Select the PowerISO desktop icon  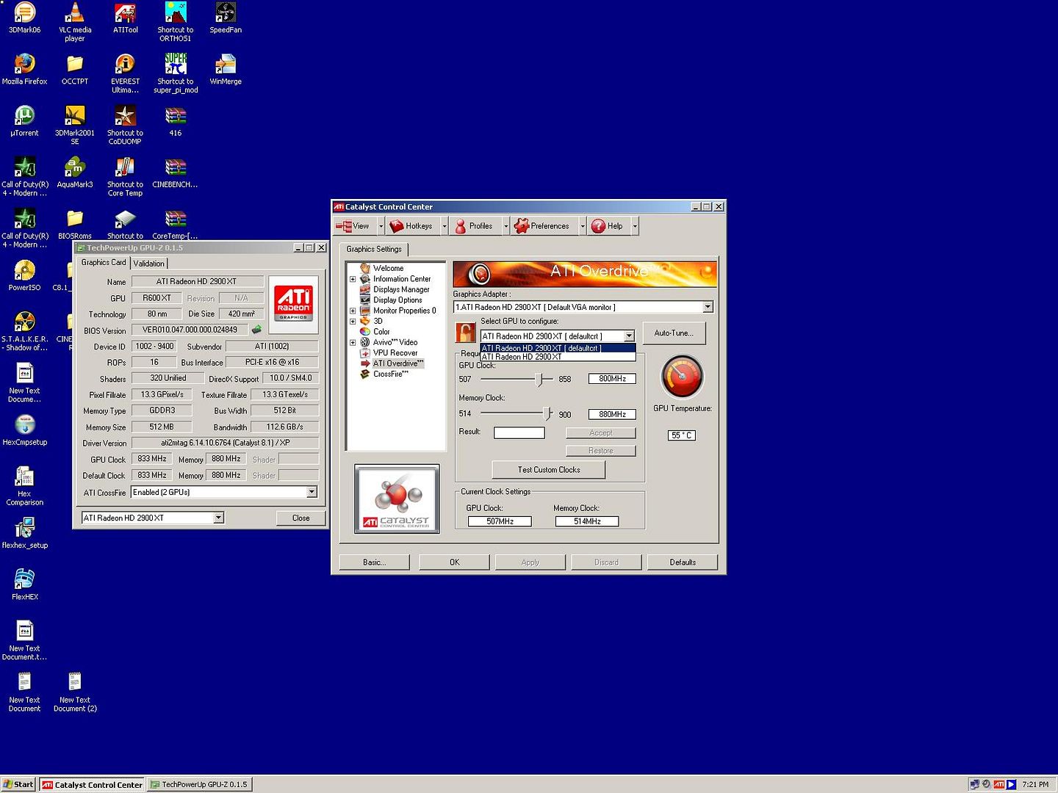tap(24, 275)
